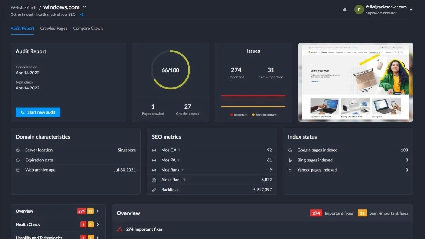This screenshot has height=239, width=425.
Task: Toggle the Semi-important legend item in Issues
Action: (264, 115)
